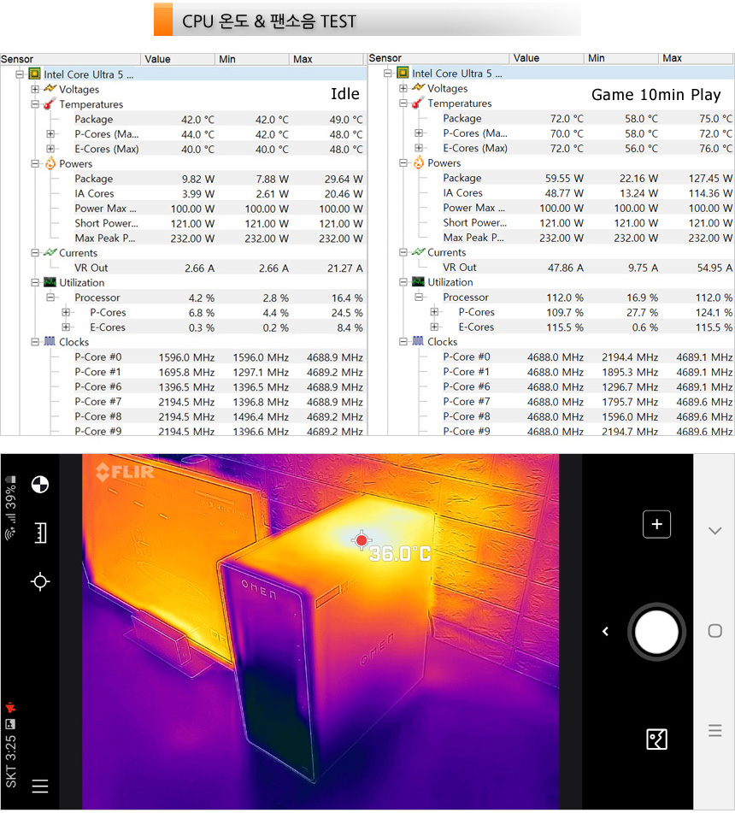Expand Voltages in the Idle panel
Screen dimensions: 735x813
[35, 90]
